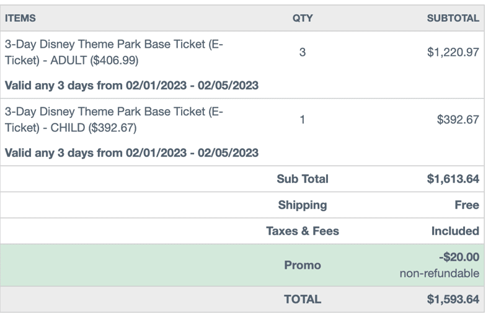Image resolution: width=496 pixels, height=319 pixels.
Task: Select the ADULT 3-Day Base Ticket item
Action: [x=113, y=53]
